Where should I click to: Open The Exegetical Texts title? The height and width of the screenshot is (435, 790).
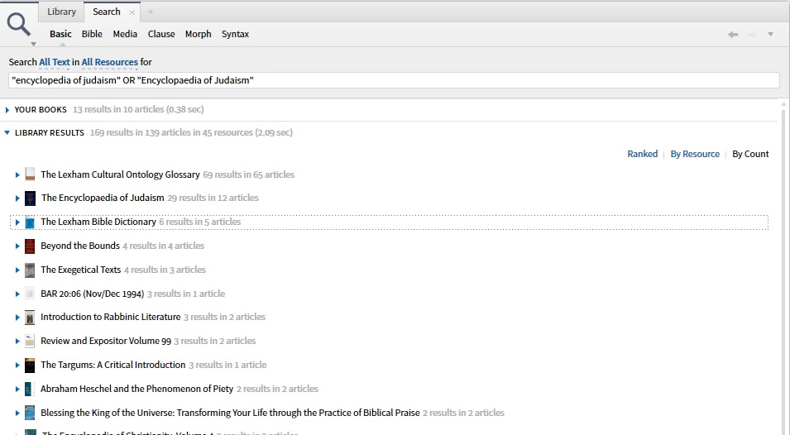[x=80, y=270]
